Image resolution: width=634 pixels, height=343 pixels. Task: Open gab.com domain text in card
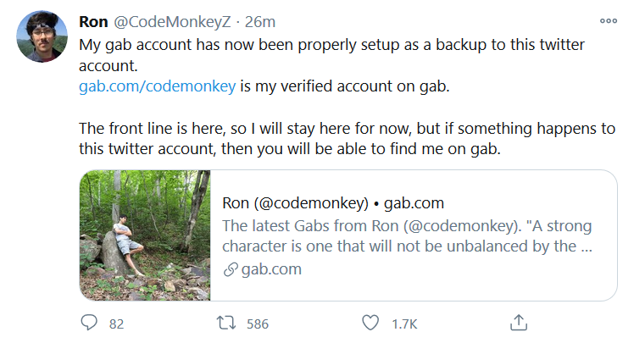tap(271, 269)
